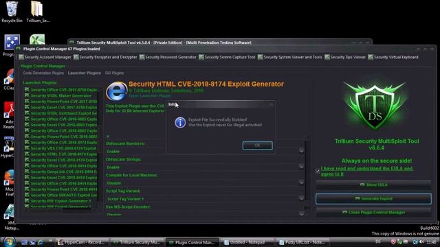
Task: Switch to Trillium Security taskbar button
Action: pos(137,242)
